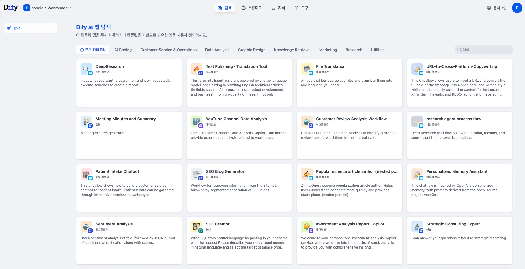Open the 플러그인 page
The height and width of the screenshot is (269, 525).
coord(496,8)
